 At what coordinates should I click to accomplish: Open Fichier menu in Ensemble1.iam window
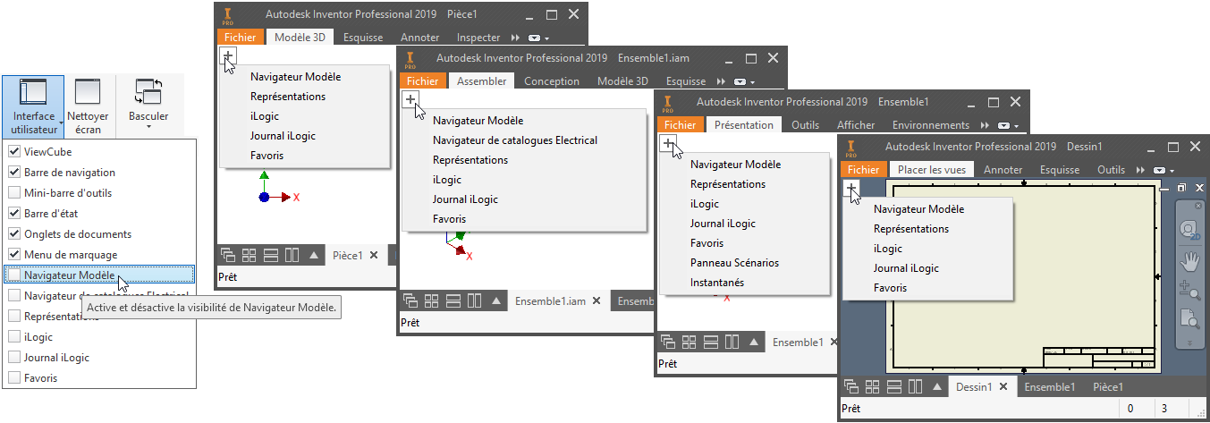pos(423,81)
